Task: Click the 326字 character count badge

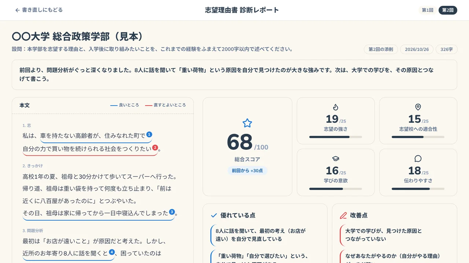Action: pos(447,49)
